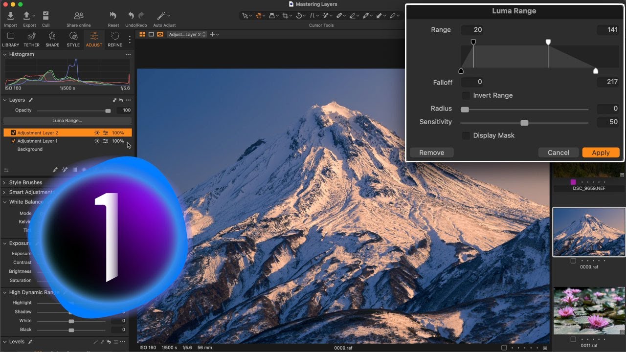This screenshot has width=626, height=352.
Task: Click the brush icon below the layers list
Action: click(55, 170)
